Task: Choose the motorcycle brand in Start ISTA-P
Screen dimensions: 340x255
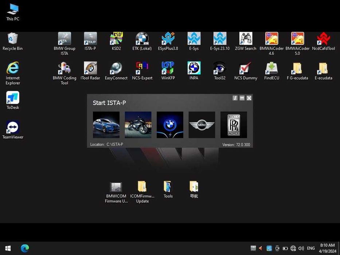Action: coord(138,125)
